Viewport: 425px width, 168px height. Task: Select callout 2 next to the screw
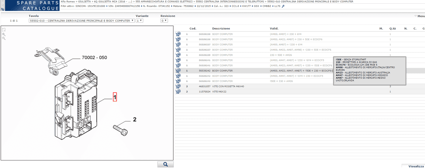click(134, 119)
